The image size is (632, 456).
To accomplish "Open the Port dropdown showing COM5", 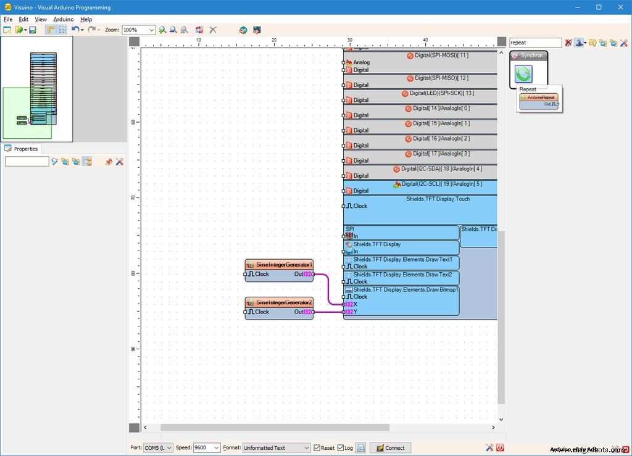I will tap(157, 447).
